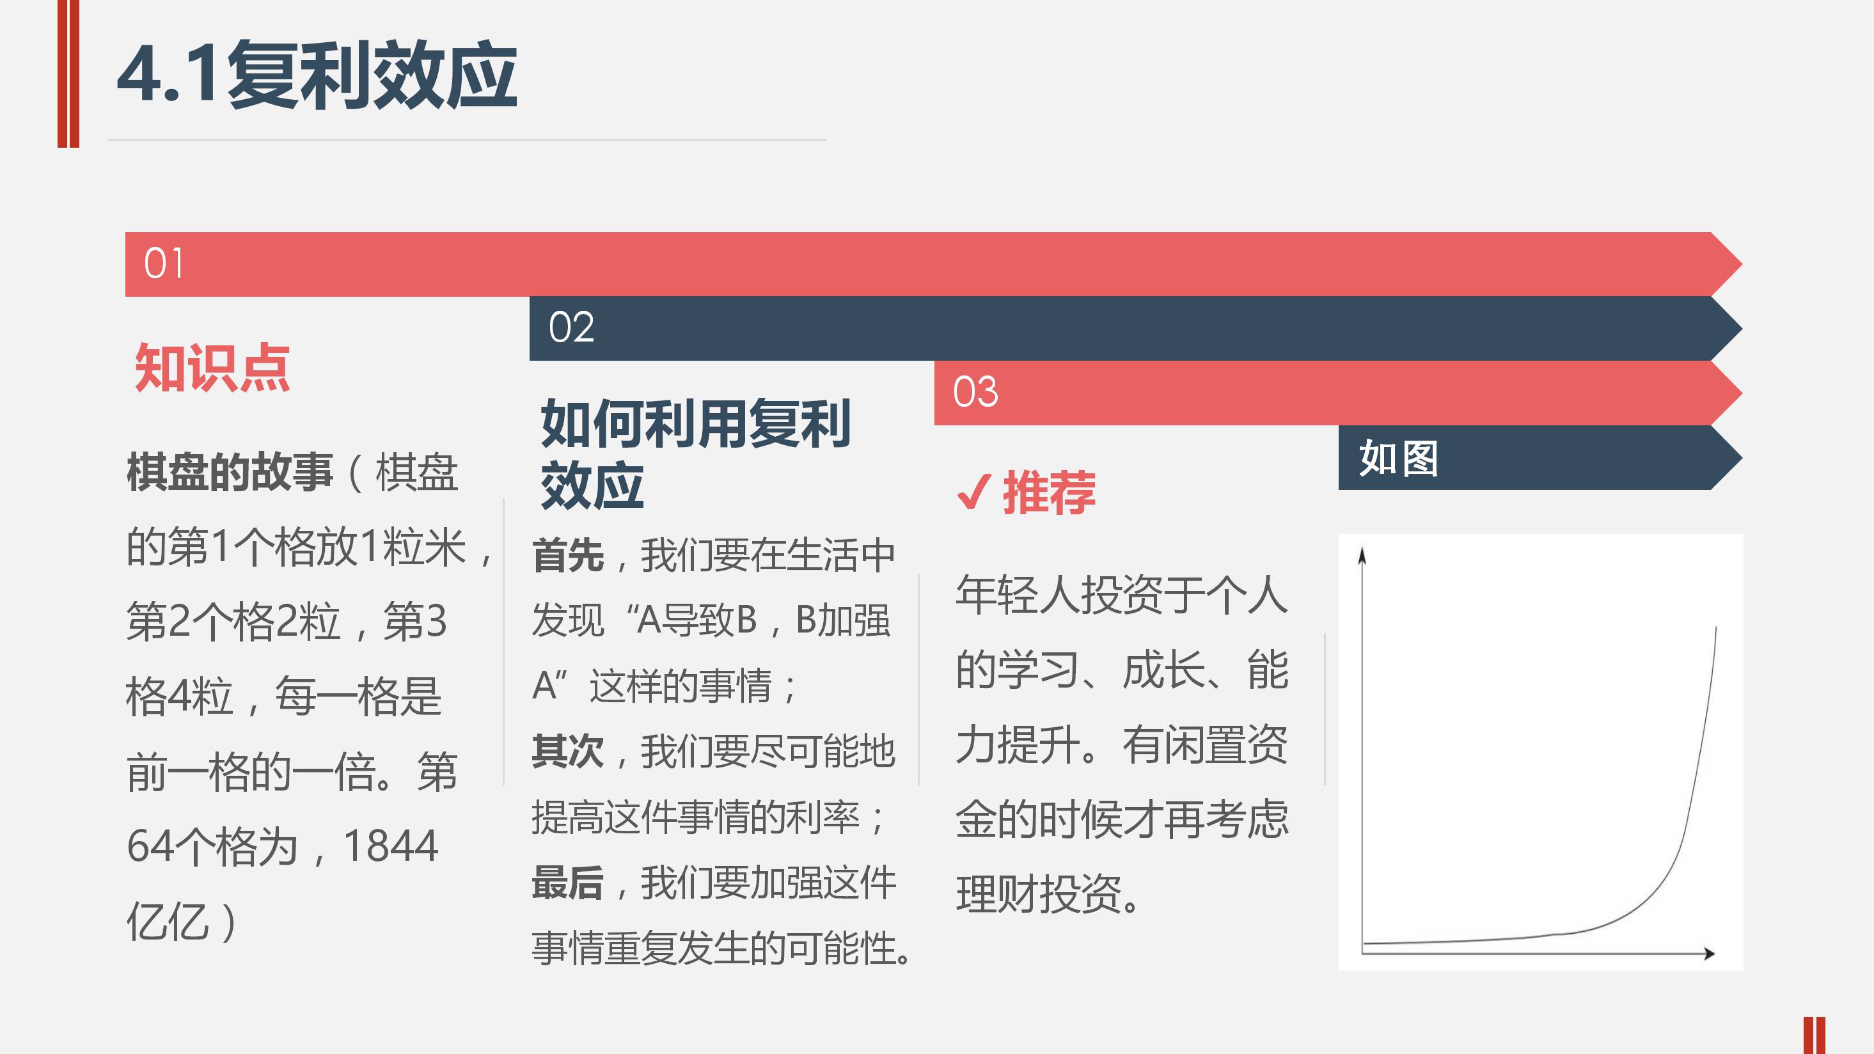Click the slide title 4.1复利效应
Screen dimensions: 1874x1054
(x=317, y=75)
